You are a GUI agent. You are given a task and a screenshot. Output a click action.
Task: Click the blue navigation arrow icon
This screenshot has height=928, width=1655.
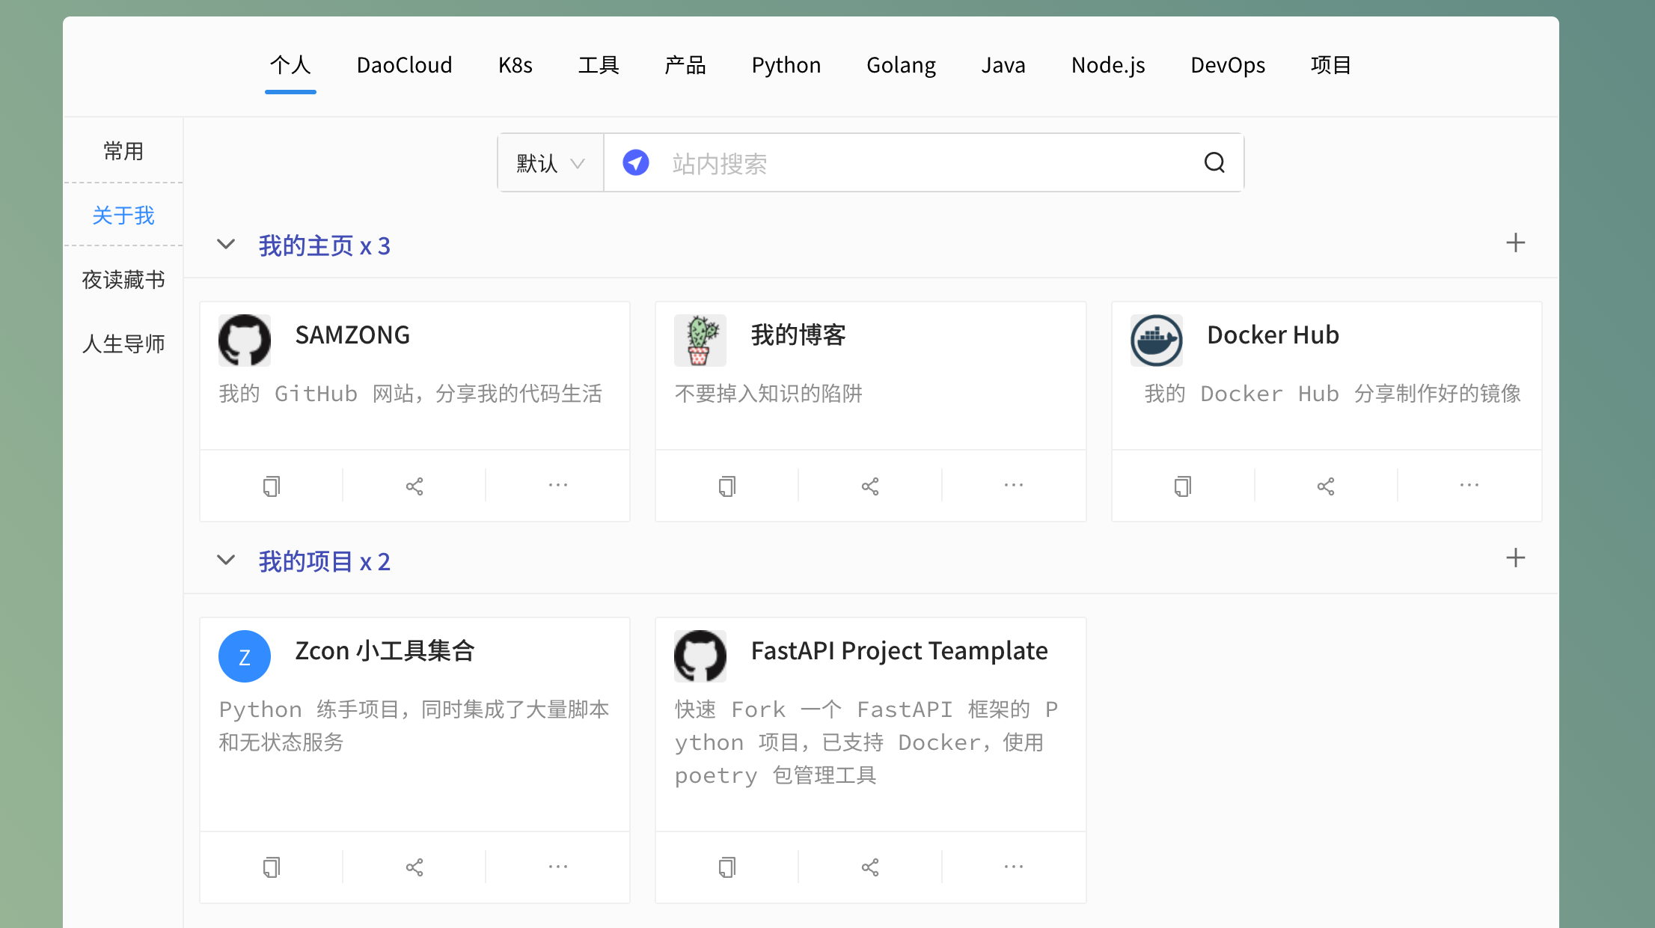click(636, 162)
